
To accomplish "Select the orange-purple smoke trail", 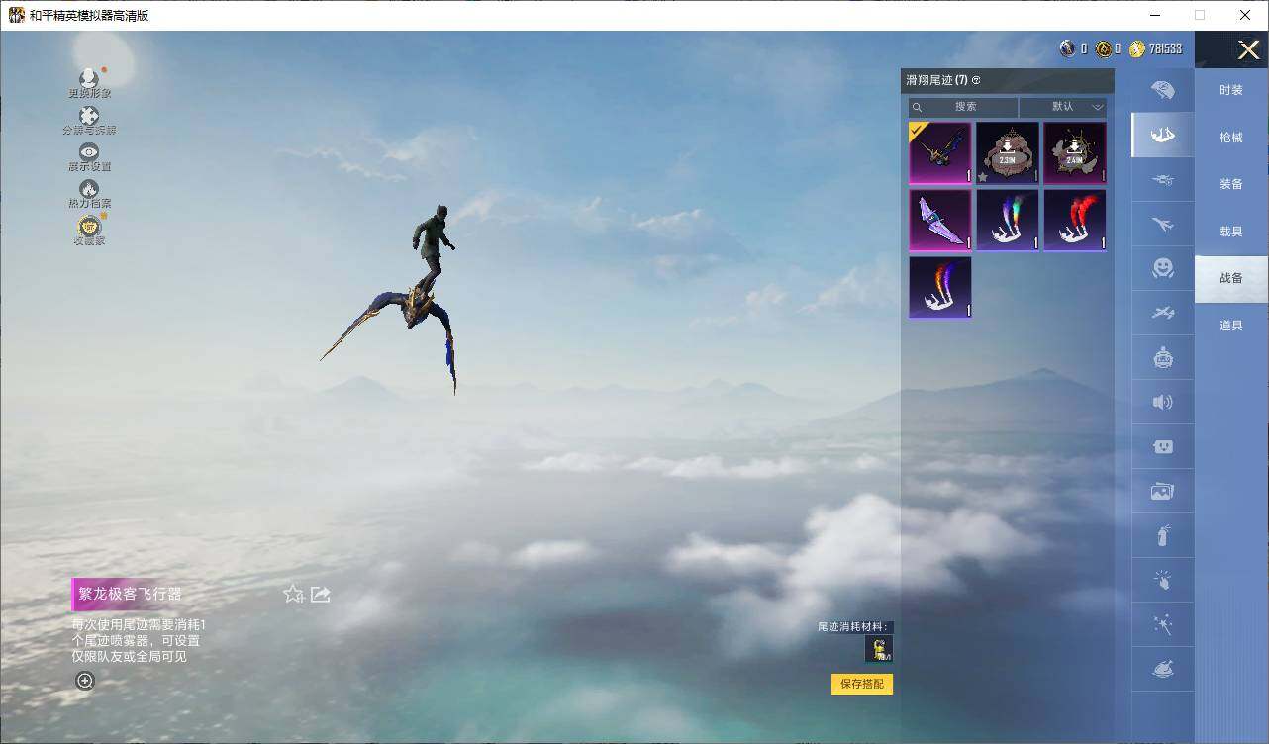I will 940,288.
